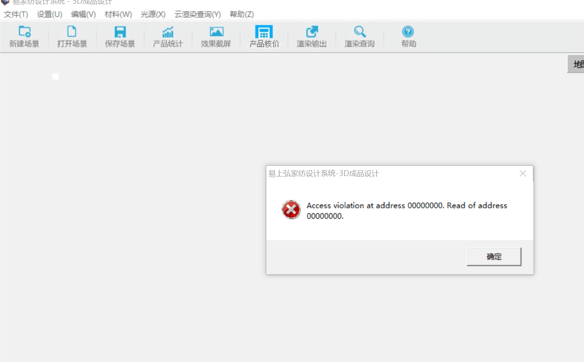Click the small white square in canvas
584x362 pixels.
(x=56, y=77)
